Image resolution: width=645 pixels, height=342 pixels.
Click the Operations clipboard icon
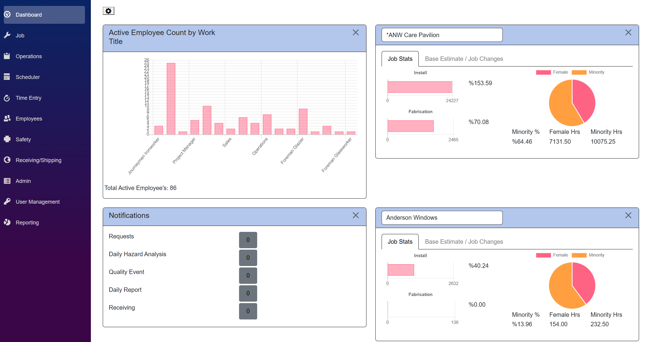pyautogui.click(x=7, y=56)
